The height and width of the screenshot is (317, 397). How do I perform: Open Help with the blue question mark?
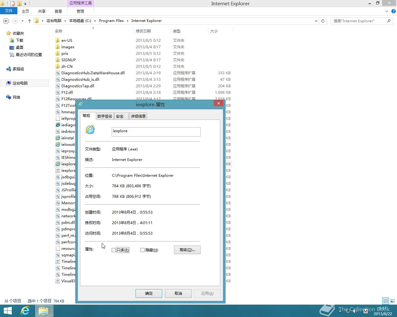tap(393, 11)
